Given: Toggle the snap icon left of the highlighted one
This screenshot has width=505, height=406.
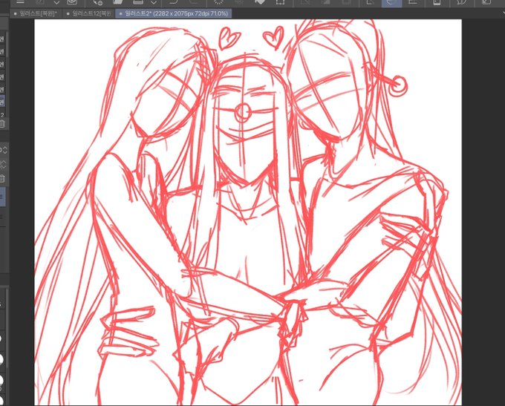Looking at the screenshot, I should point(371,2).
